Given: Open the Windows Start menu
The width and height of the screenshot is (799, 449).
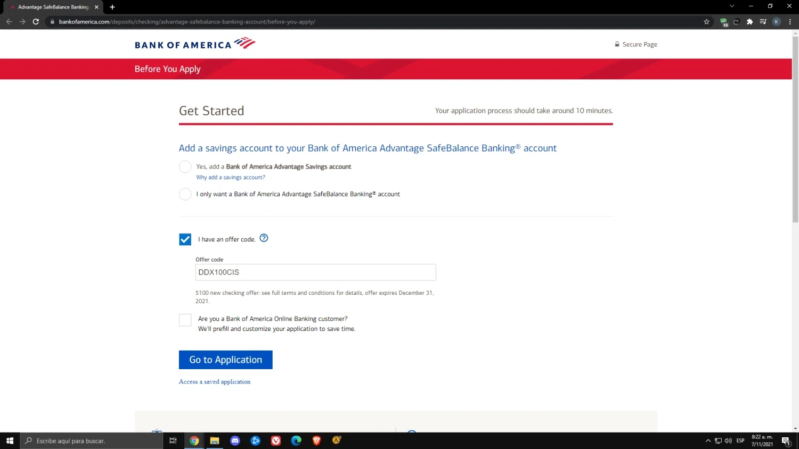Looking at the screenshot, I should coord(10,440).
